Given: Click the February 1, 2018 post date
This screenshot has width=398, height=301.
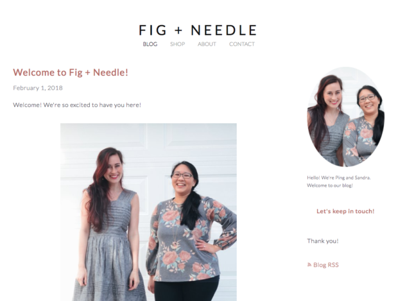Looking at the screenshot, I should tap(38, 88).
